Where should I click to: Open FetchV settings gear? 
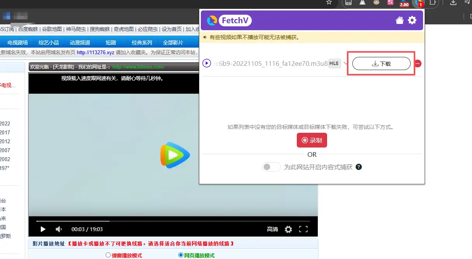pyautogui.click(x=412, y=21)
